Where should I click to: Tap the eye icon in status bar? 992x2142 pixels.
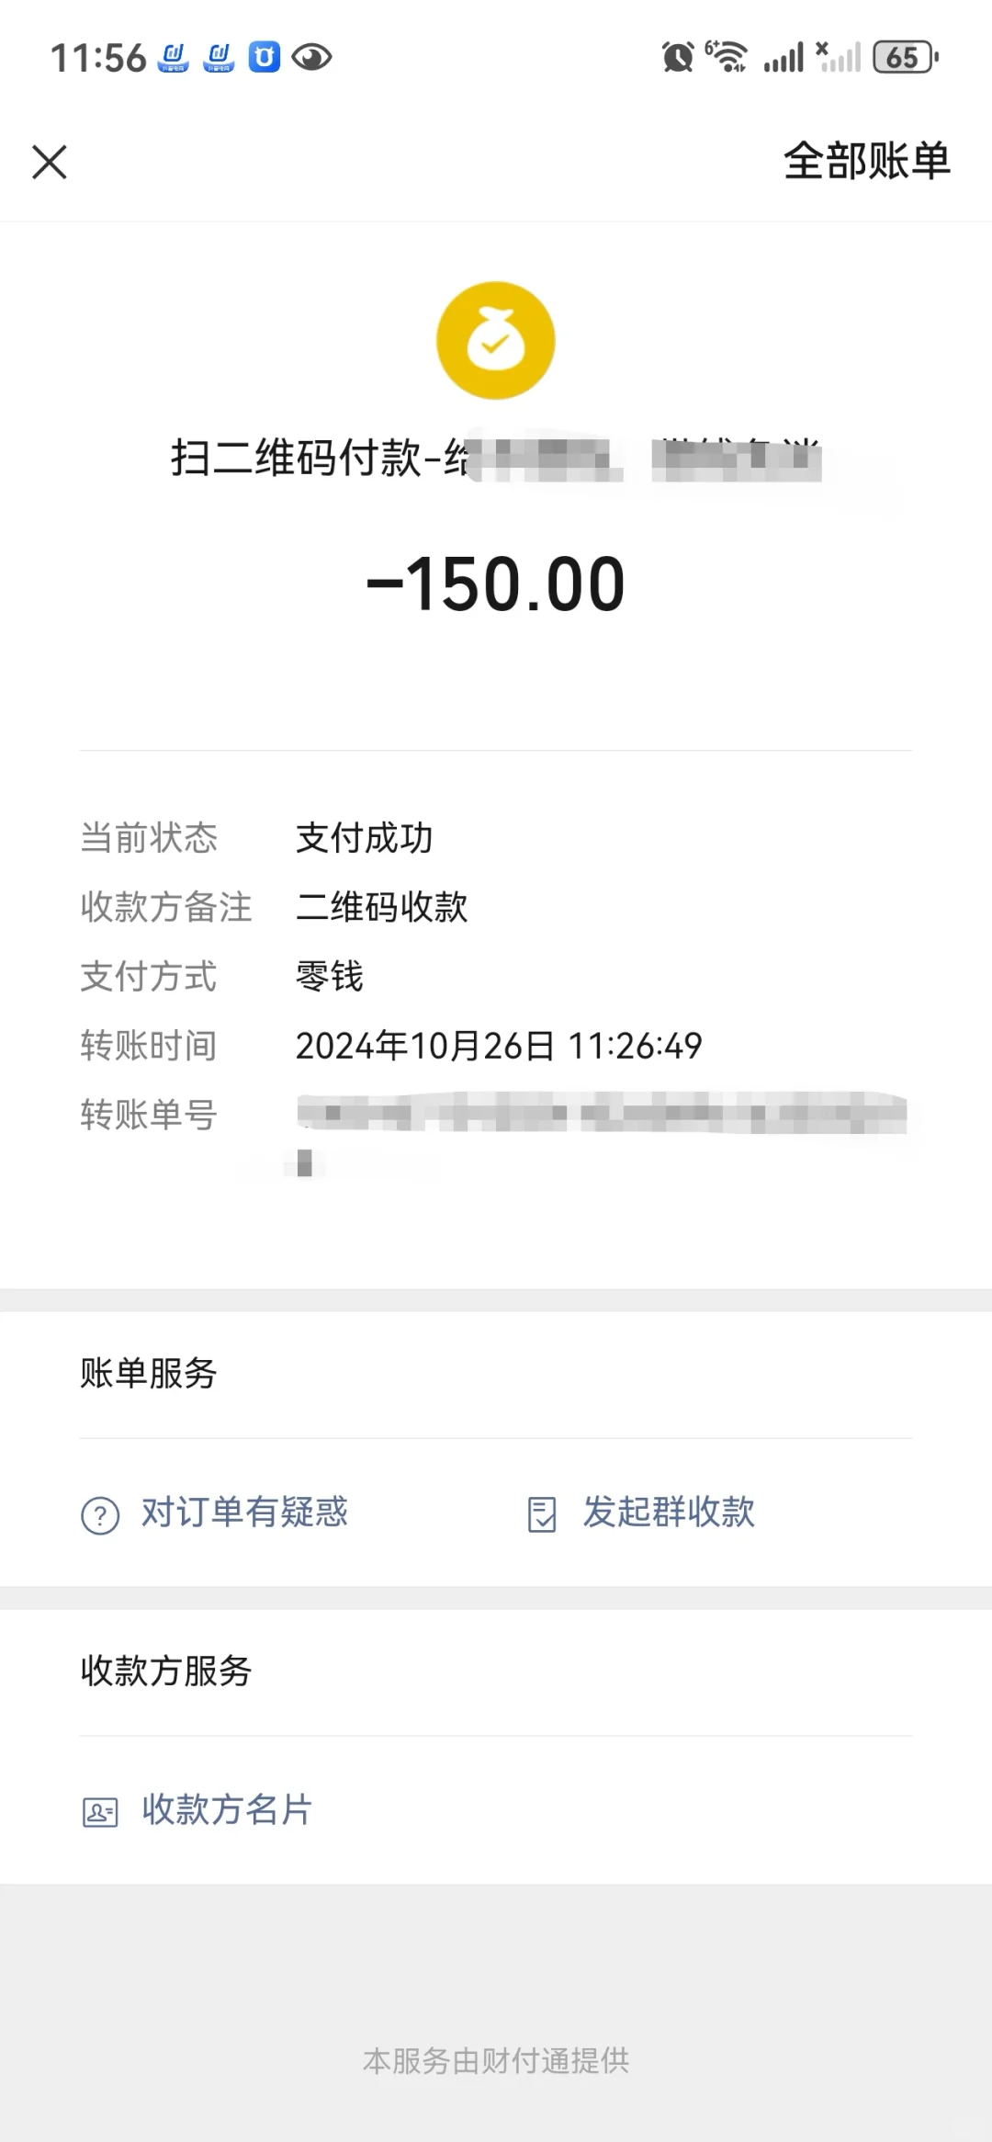311,57
